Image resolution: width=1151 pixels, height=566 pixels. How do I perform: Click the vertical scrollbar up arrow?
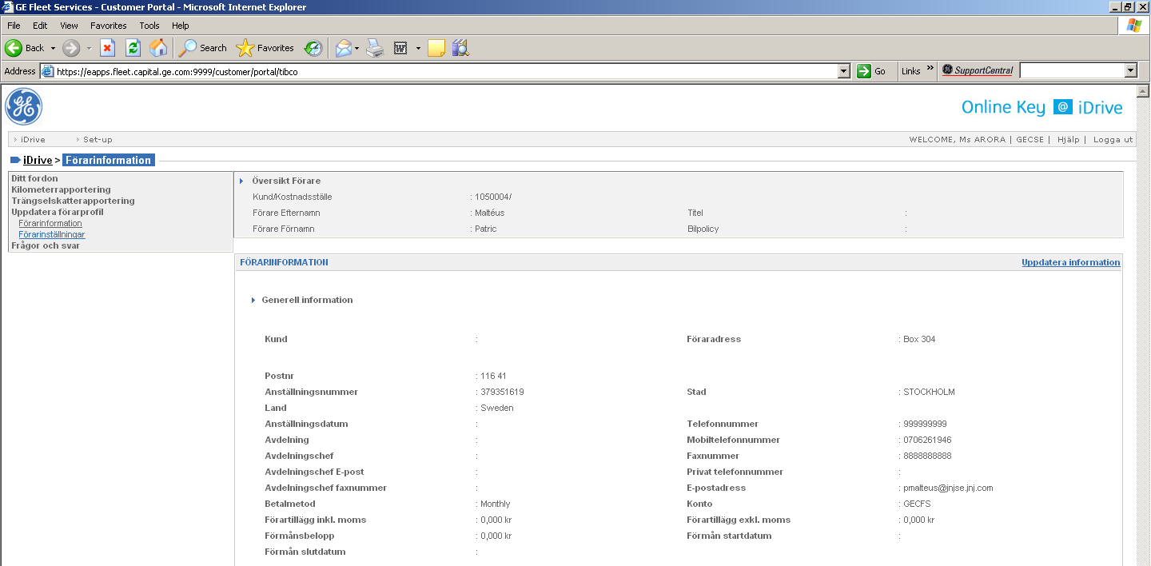pyautogui.click(x=1143, y=91)
